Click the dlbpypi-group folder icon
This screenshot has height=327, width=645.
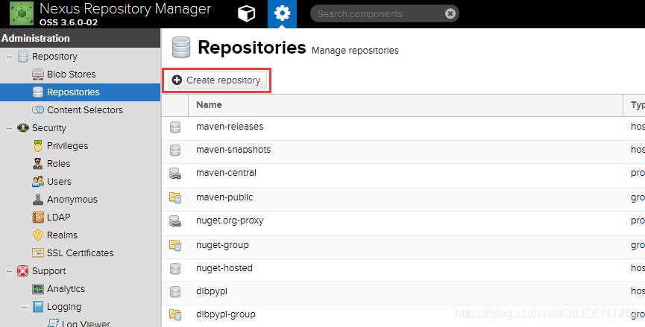(175, 314)
